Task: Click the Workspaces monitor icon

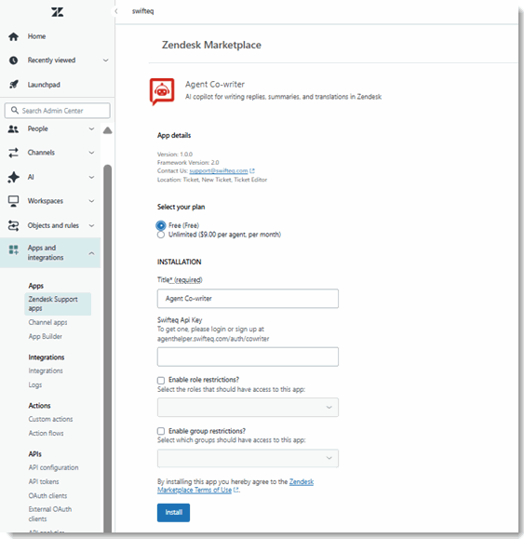Action: click(13, 201)
